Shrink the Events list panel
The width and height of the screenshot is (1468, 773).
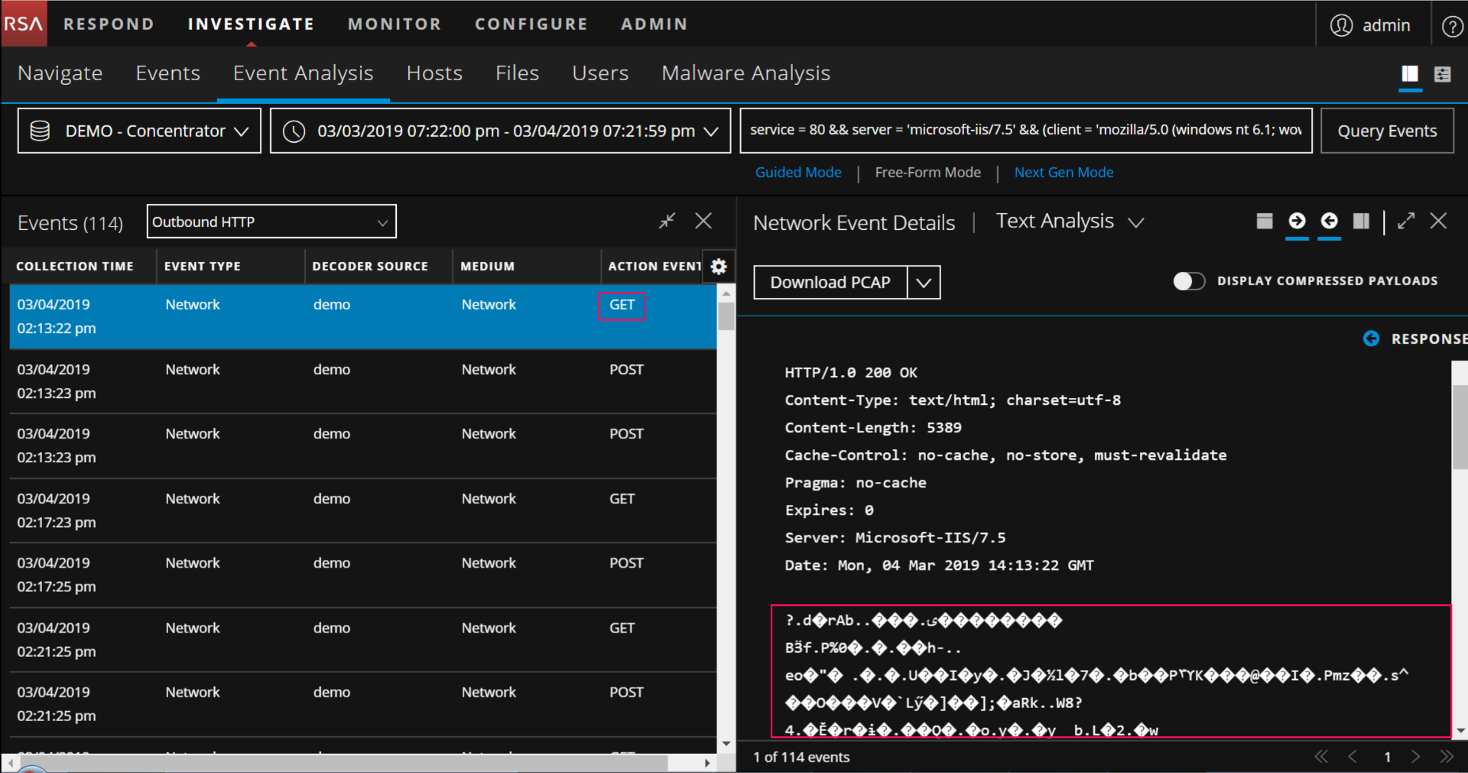coord(667,222)
